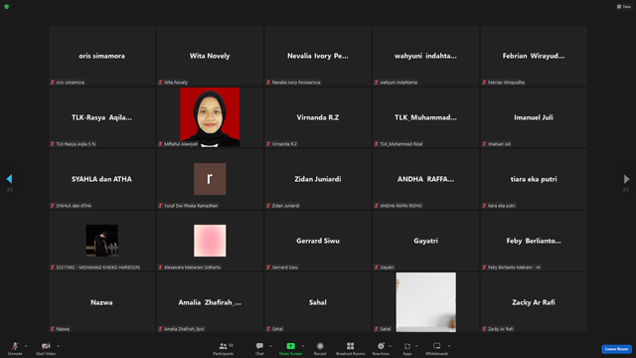This screenshot has height=358, width=636.
Task: Click the green encryption shield icon
Action: [7, 7]
